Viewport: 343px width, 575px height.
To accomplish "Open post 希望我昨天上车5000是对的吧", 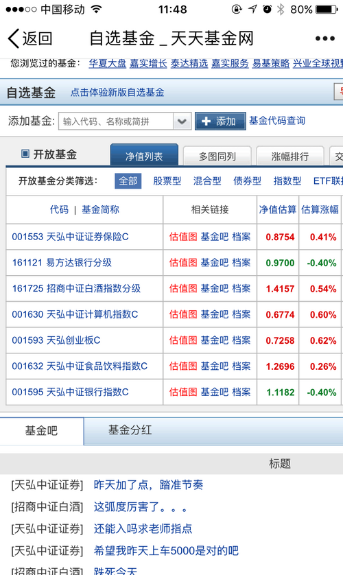I will 166,550.
